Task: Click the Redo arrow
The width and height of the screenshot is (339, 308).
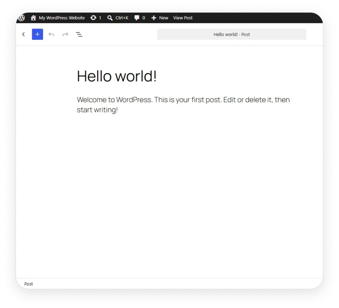Action: (x=65, y=34)
